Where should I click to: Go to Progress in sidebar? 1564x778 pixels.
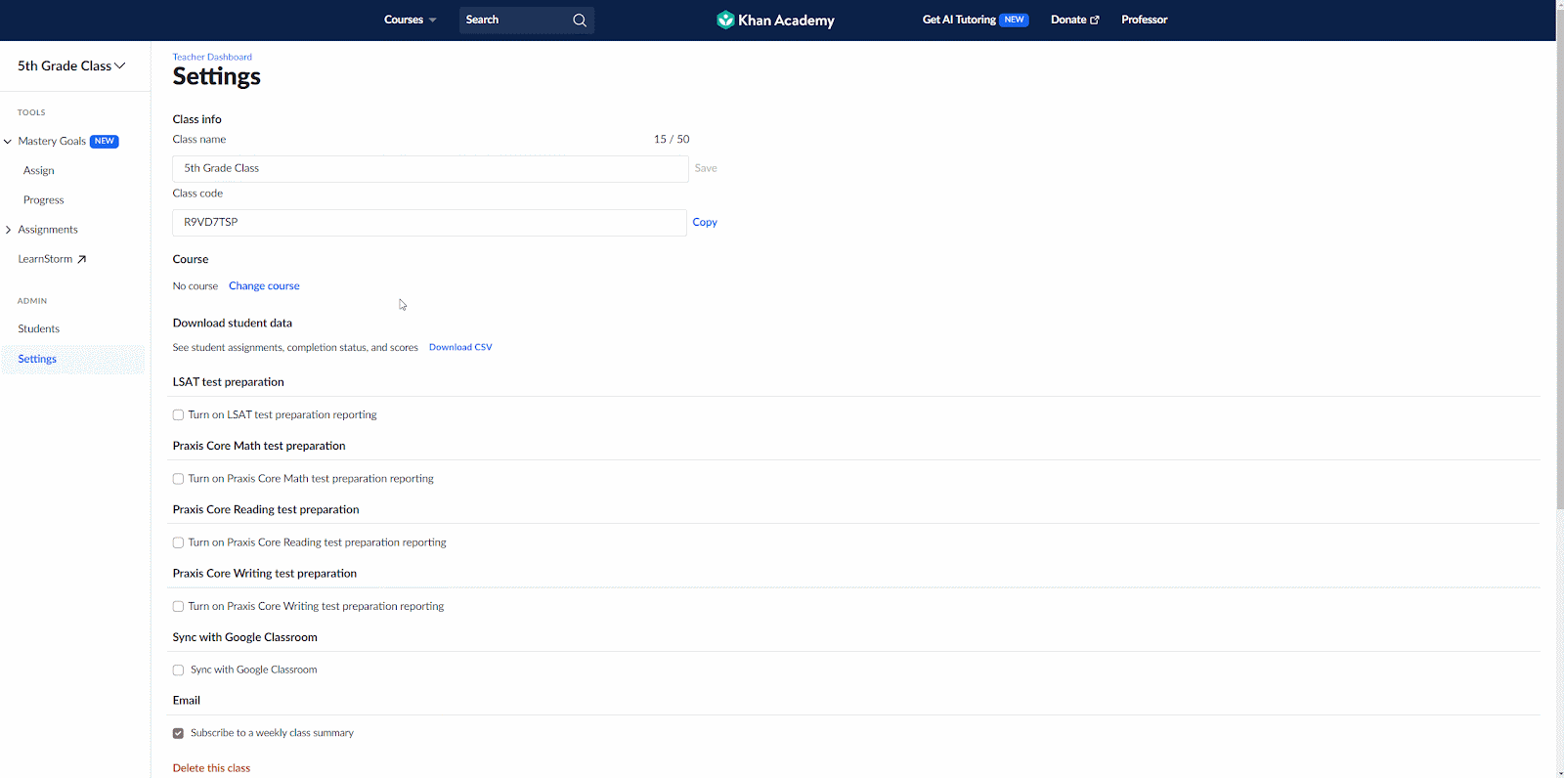coord(44,200)
